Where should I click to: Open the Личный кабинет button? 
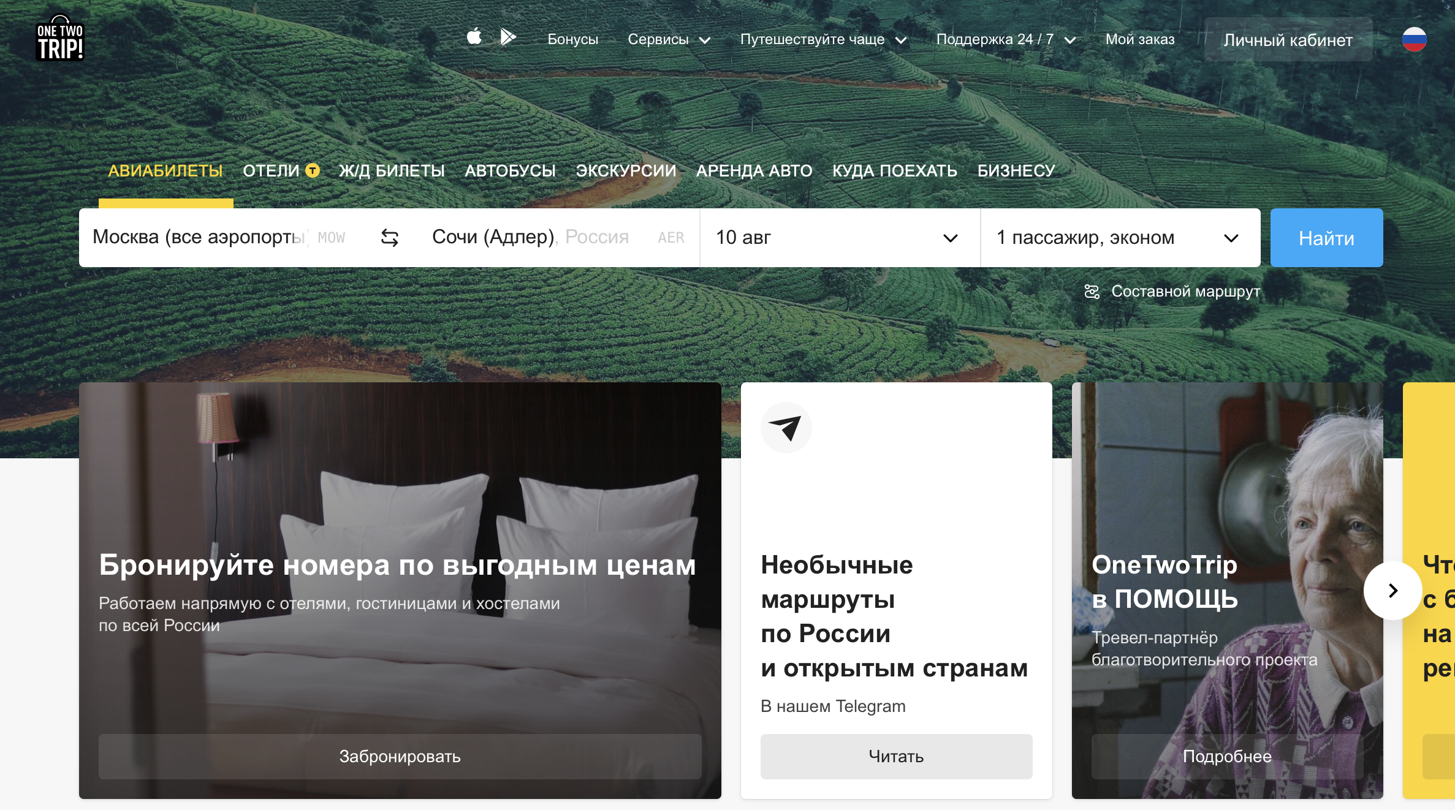pos(1288,40)
